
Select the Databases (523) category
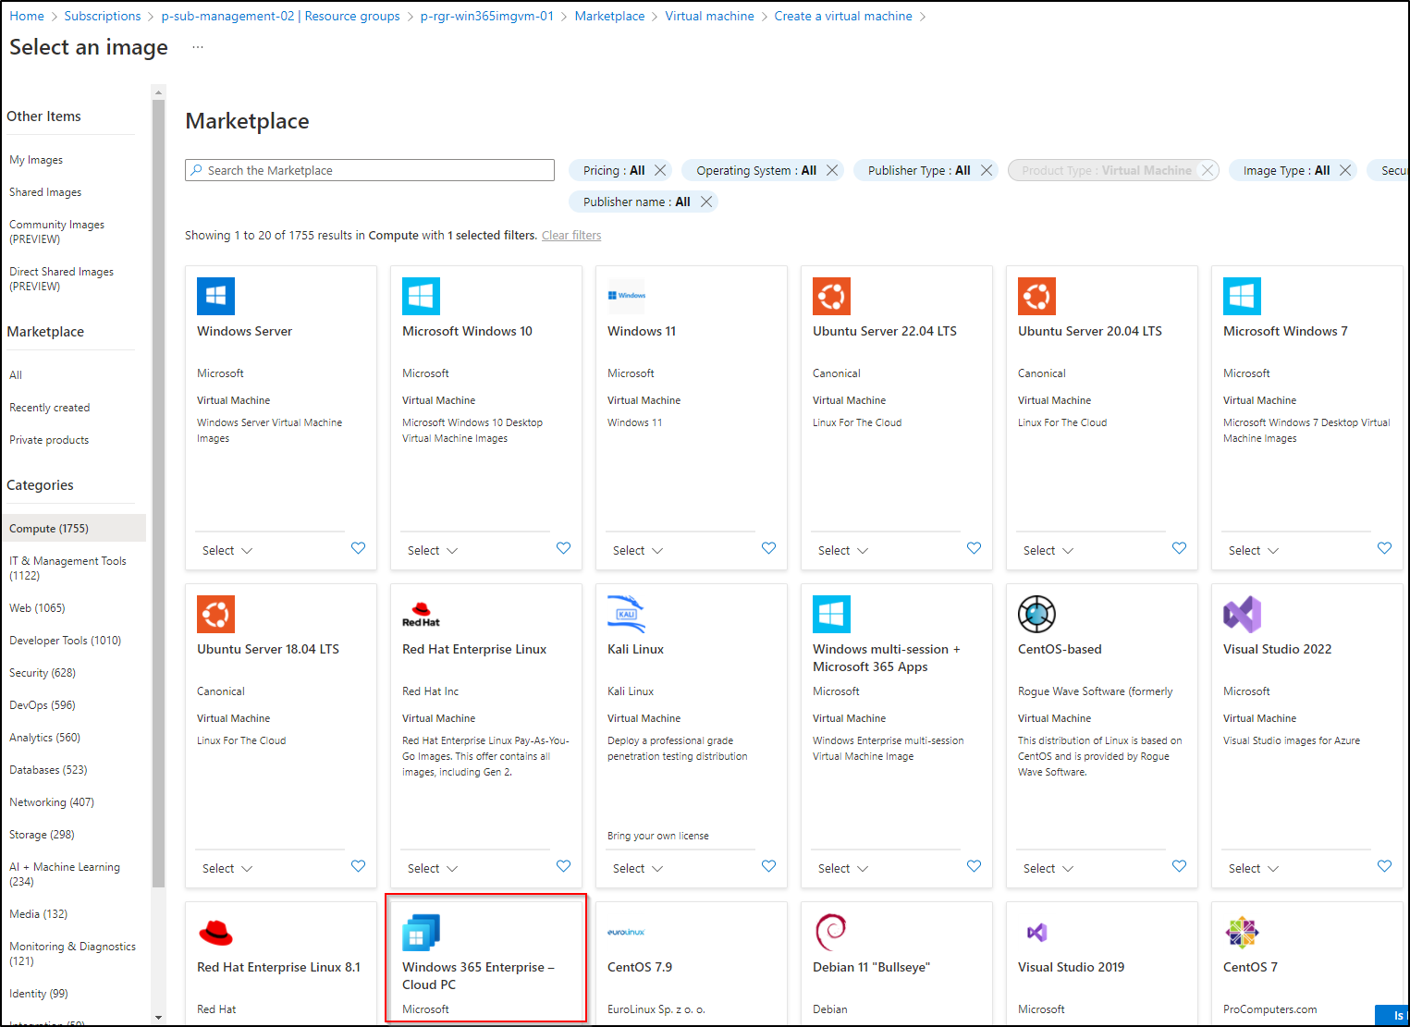(x=48, y=770)
